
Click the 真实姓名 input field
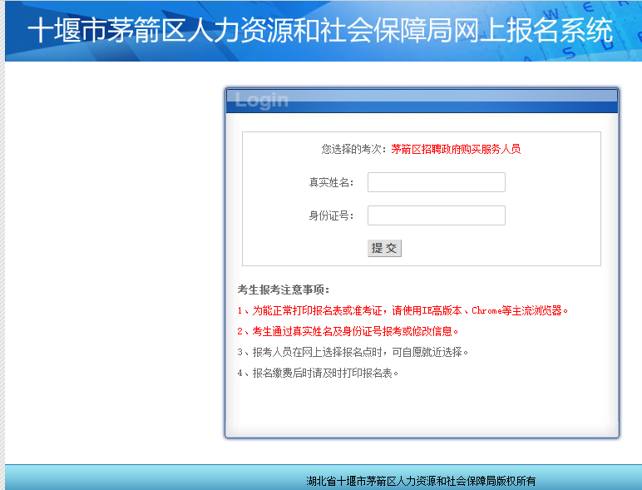click(x=436, y=182)
